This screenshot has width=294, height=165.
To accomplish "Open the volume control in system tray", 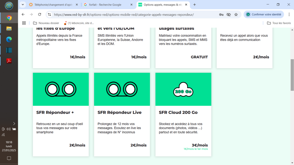I will tap(9, 129).
